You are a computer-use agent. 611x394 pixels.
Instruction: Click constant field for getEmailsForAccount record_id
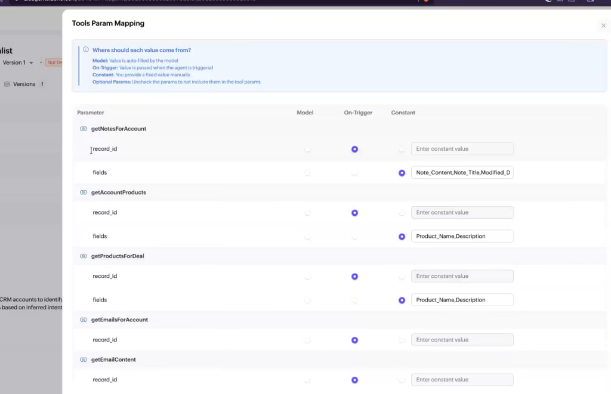point(462,340)
